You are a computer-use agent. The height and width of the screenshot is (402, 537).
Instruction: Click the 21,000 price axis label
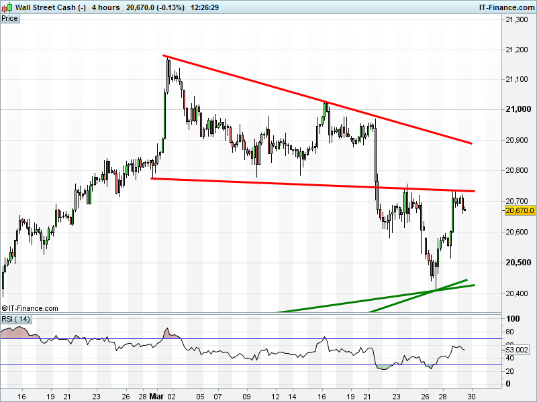(518, 109)
